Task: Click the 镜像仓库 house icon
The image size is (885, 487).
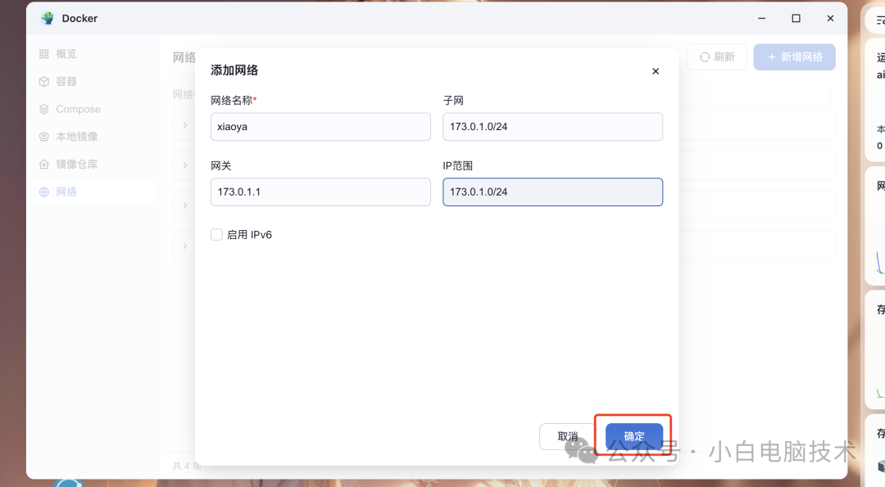Action: pyautogui.click(x=44, y=164)
